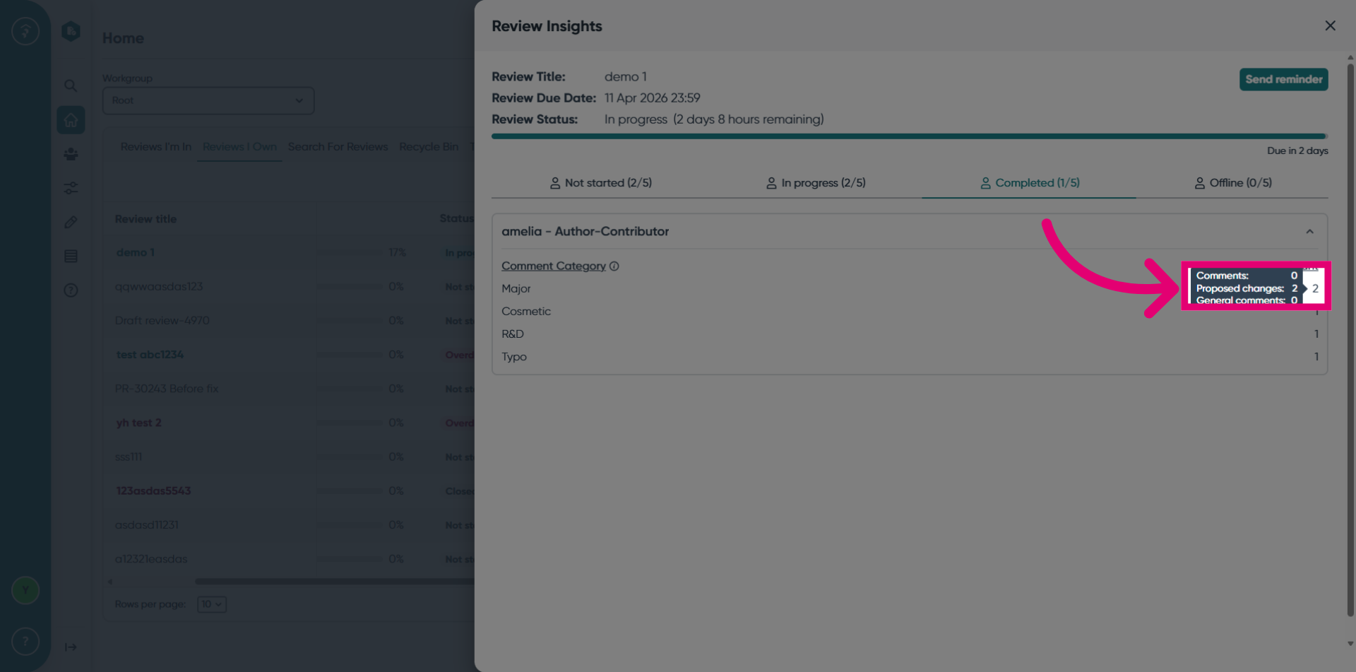
Task: Click the top-left circular badge icon
Action: [x=25, y=31]
